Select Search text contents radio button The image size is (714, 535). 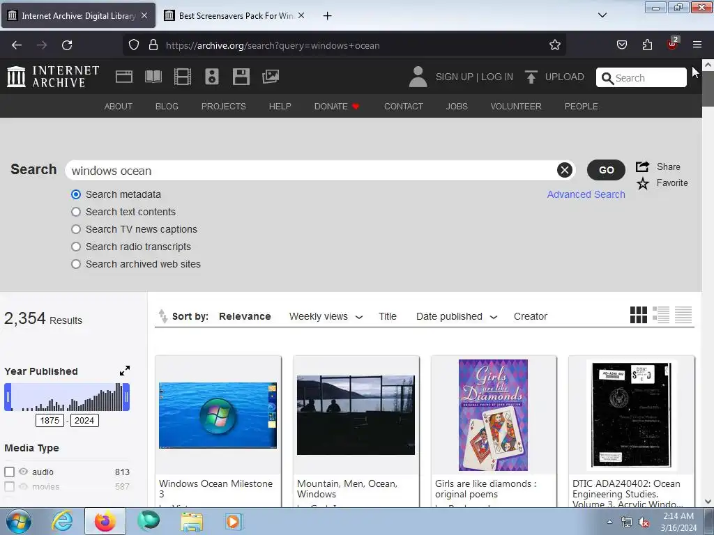76,212
